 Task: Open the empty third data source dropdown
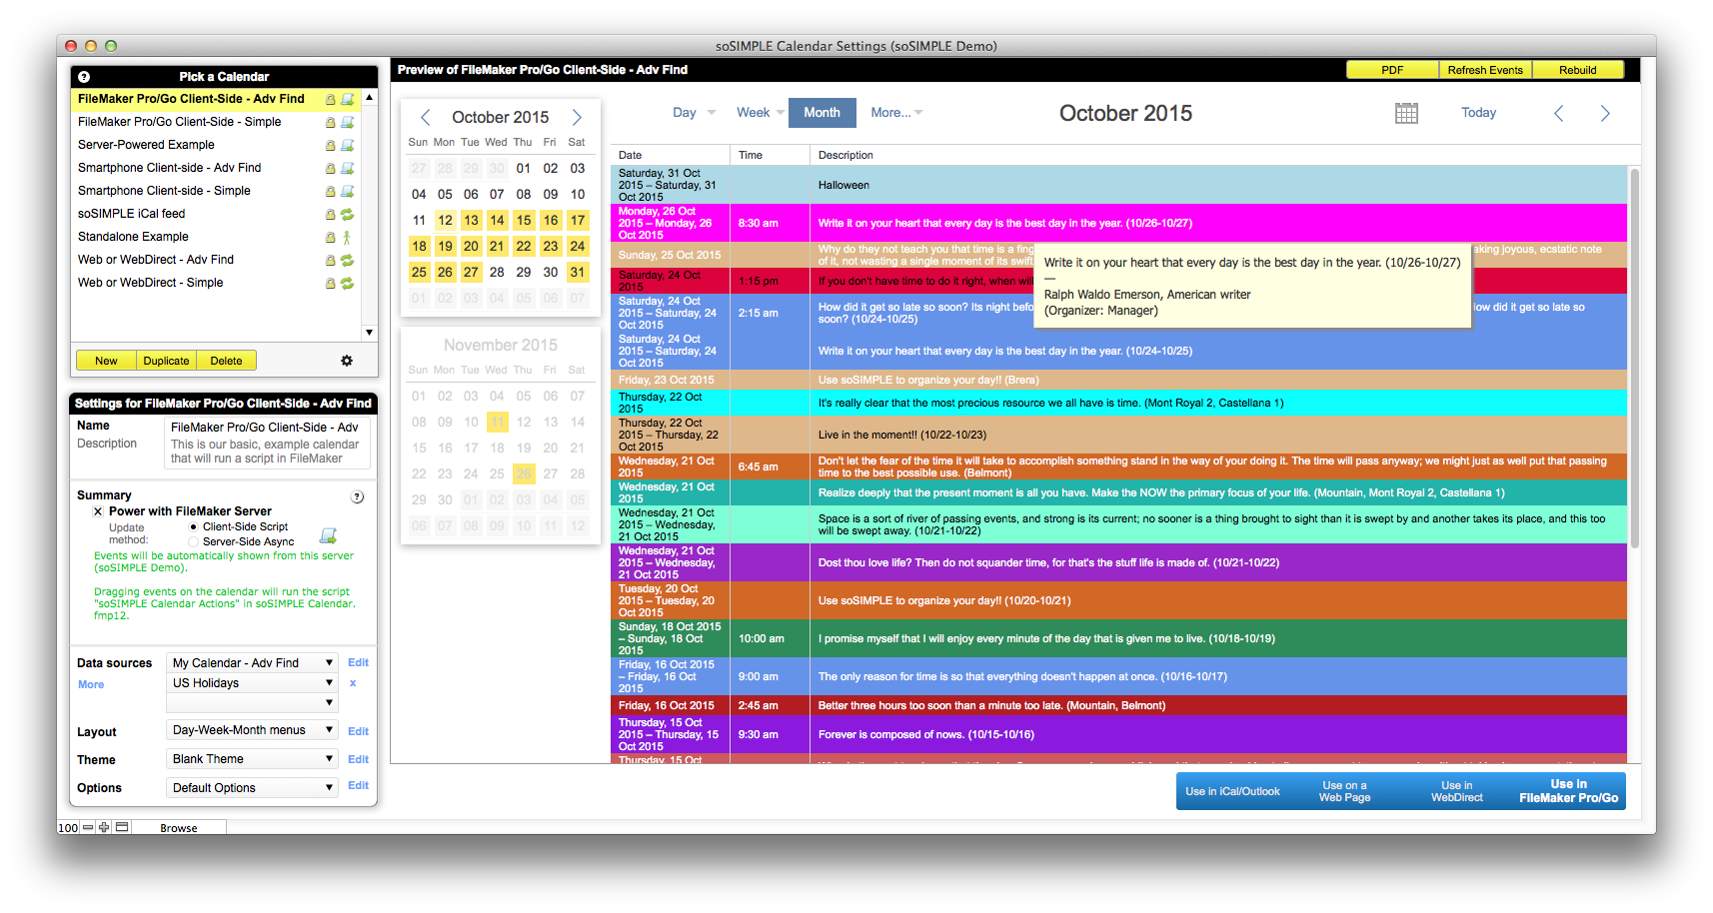point(252,703)
